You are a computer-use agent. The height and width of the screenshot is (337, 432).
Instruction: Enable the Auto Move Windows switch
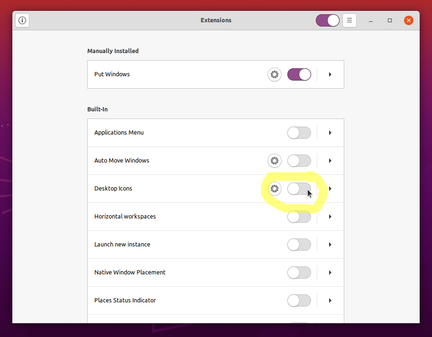pos(299,161)
